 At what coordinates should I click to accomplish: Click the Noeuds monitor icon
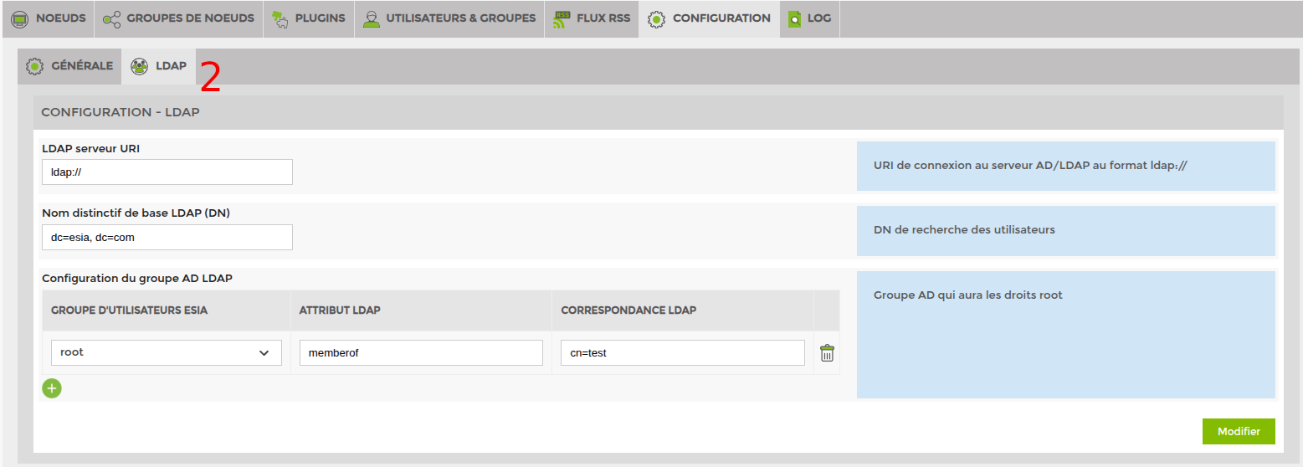19,18
